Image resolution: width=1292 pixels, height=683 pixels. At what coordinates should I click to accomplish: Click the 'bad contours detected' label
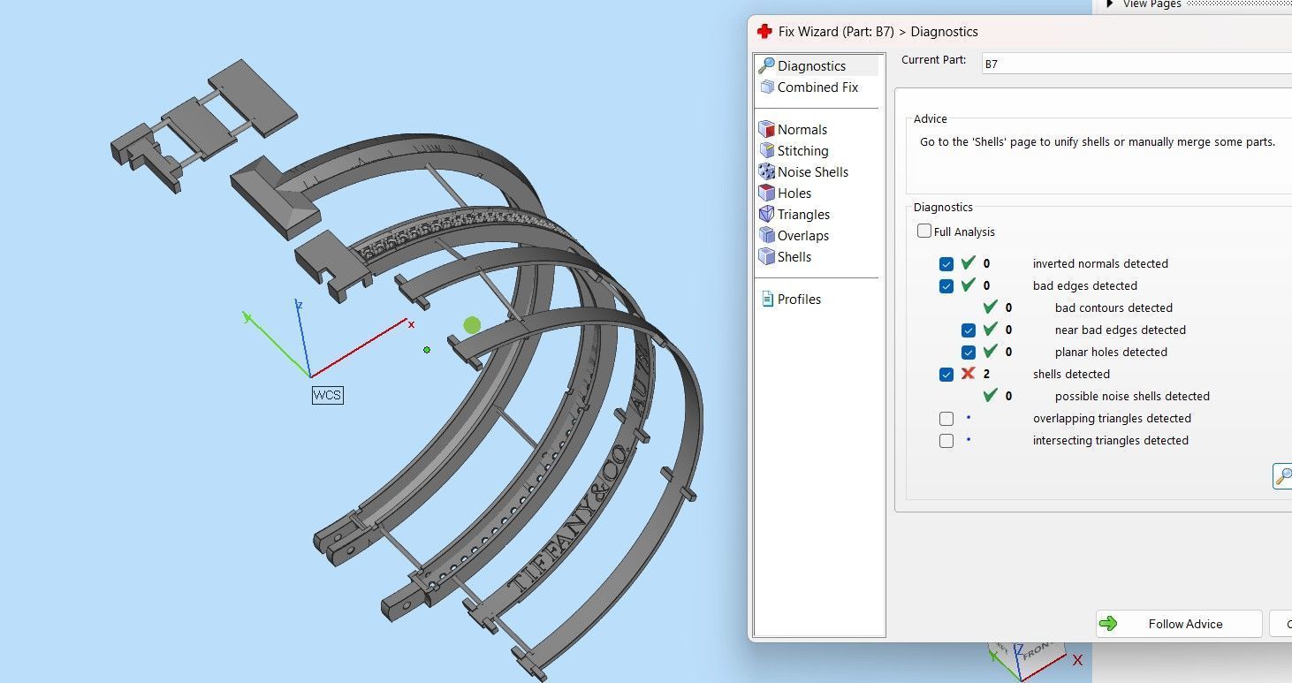click(x=1113, y=307)
